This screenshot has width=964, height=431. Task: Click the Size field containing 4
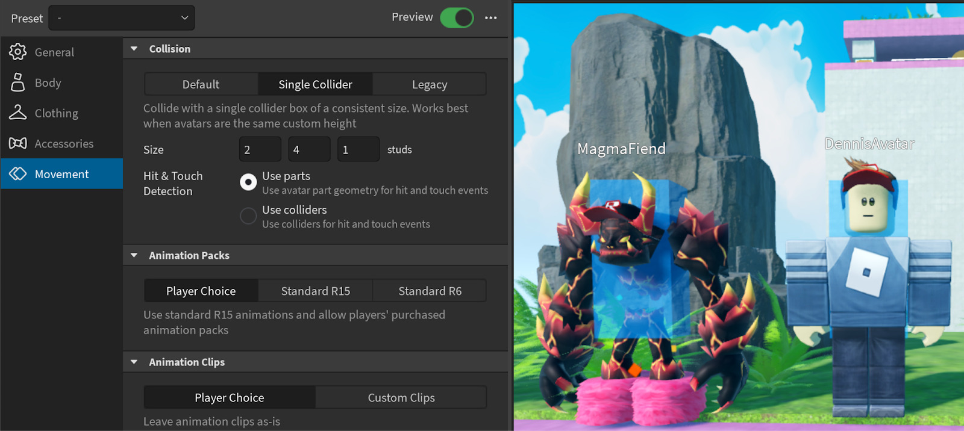(x=309, y=149)
